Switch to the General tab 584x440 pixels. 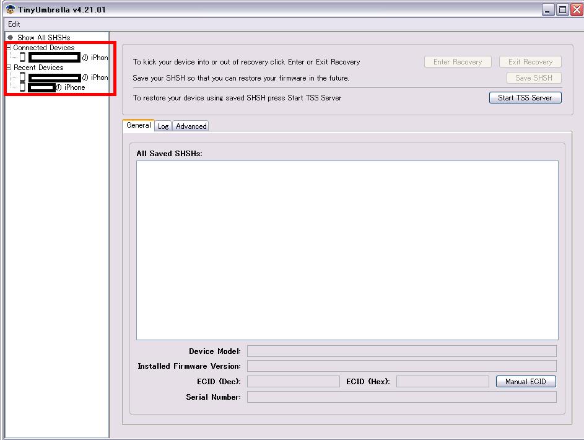(x=138, y=125)
